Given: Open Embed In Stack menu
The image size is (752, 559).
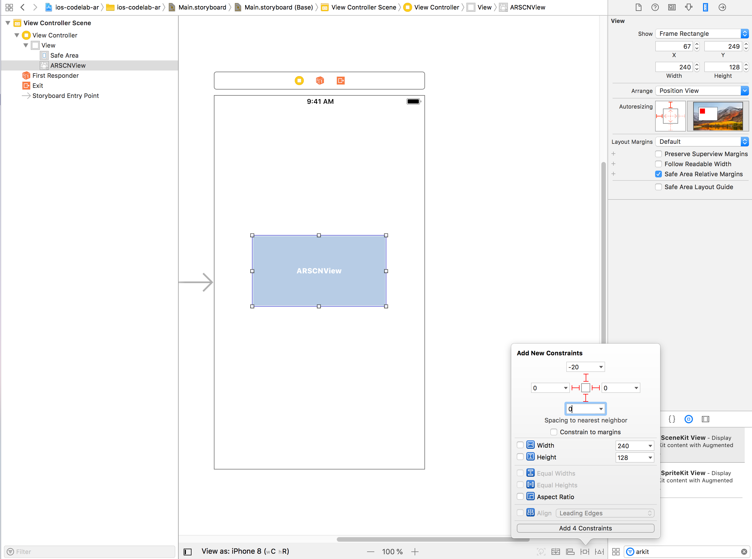Looking at the screenshot, I should (x=556, y=552).
